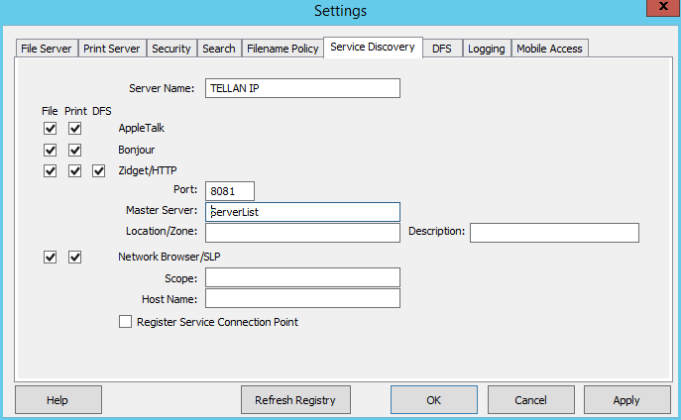This screenshot has width=681, height=420.
Task: Click the Server Name text field
Action: [x=302, y=88]
